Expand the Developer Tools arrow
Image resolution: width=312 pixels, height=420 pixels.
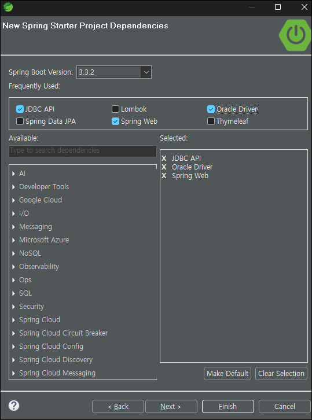click(13, 187)
